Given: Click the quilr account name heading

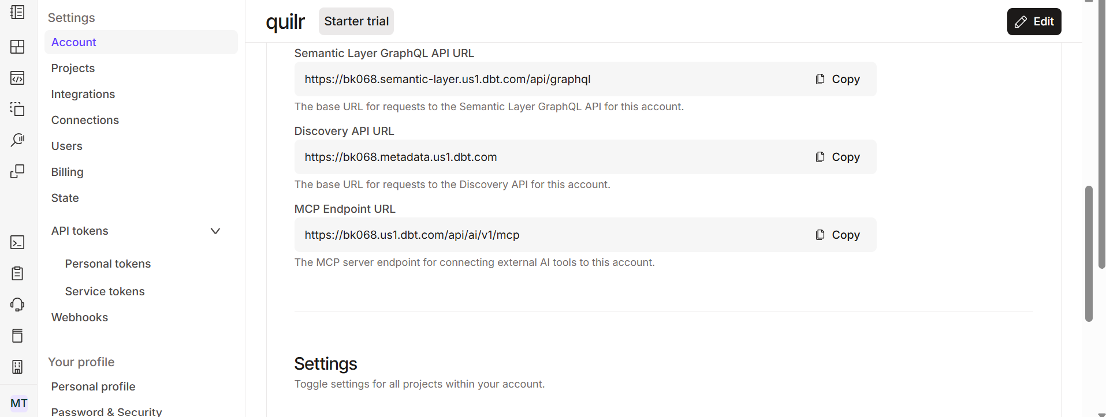Looking at the screenshot, I should click(x=285, y=22).
